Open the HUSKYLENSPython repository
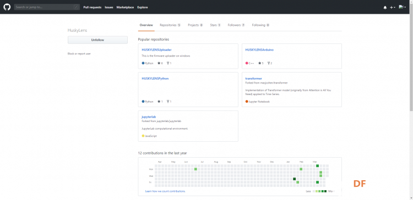The image size is (413, 200). [155, 79]
